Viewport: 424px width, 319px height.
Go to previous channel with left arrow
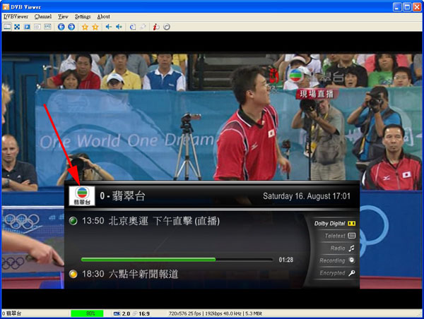click(x=61, y=27)
